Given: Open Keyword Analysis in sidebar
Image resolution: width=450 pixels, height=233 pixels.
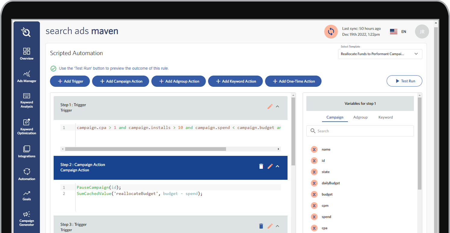Looking at the screenshot, I should coord(27,100).
